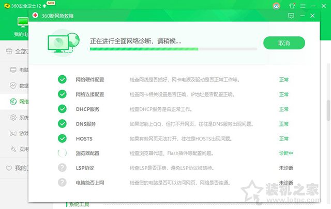Click the 正常 status of HOSTS
Image resolution: width=331 pixels, height=209 pixels.
click(284, 138)
